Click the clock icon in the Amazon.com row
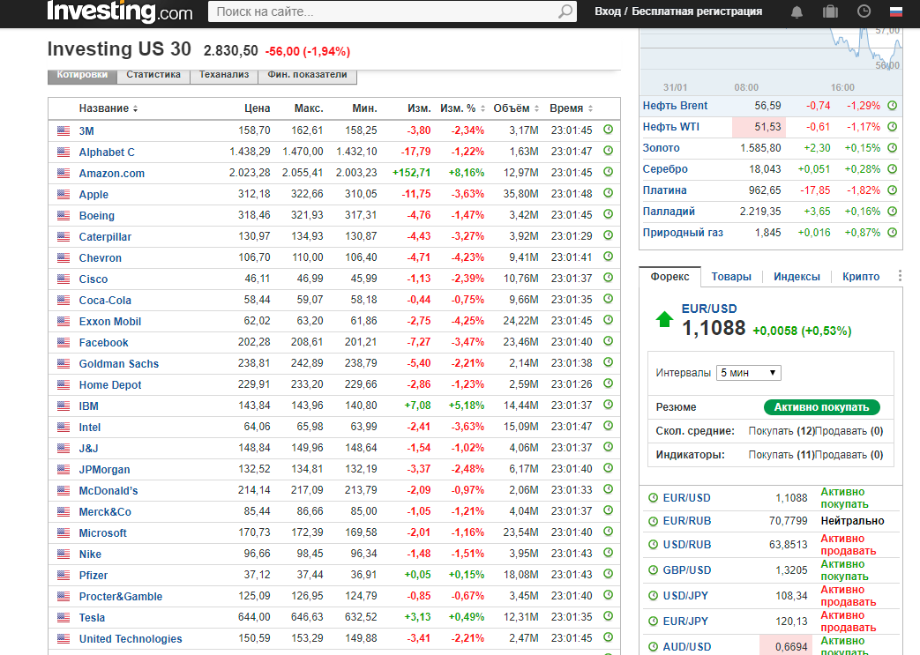Viewport: 920px width, 655px height. 609,172
